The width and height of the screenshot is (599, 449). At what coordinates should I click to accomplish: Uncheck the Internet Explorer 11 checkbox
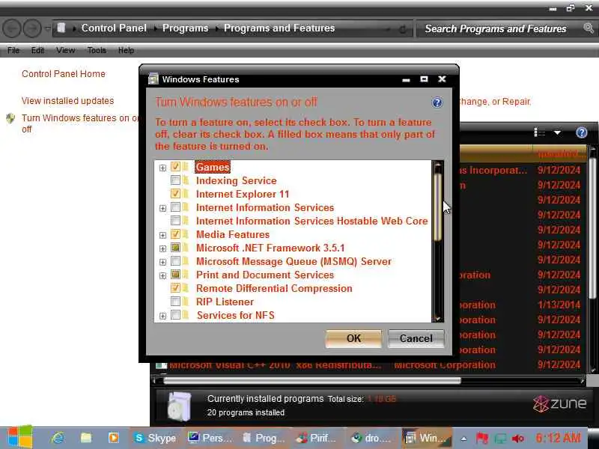[175, 194]
